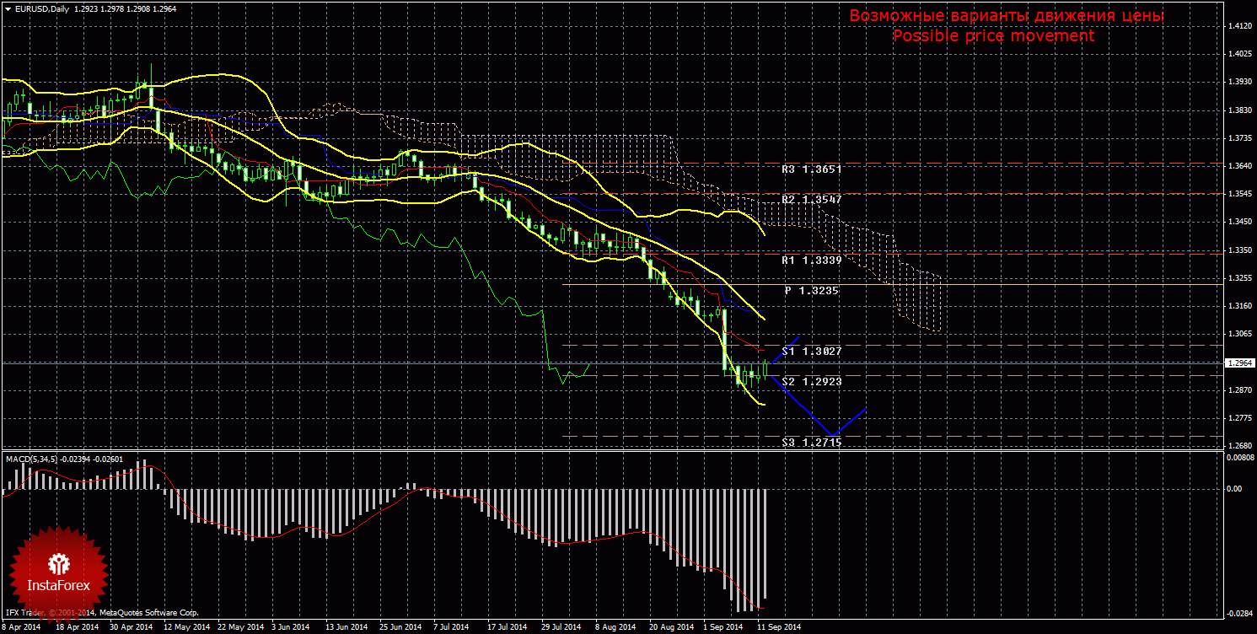Click the 8 Aug 2014 date label
The width and height of the screenshot is (1257, 634).
(614, 627)
